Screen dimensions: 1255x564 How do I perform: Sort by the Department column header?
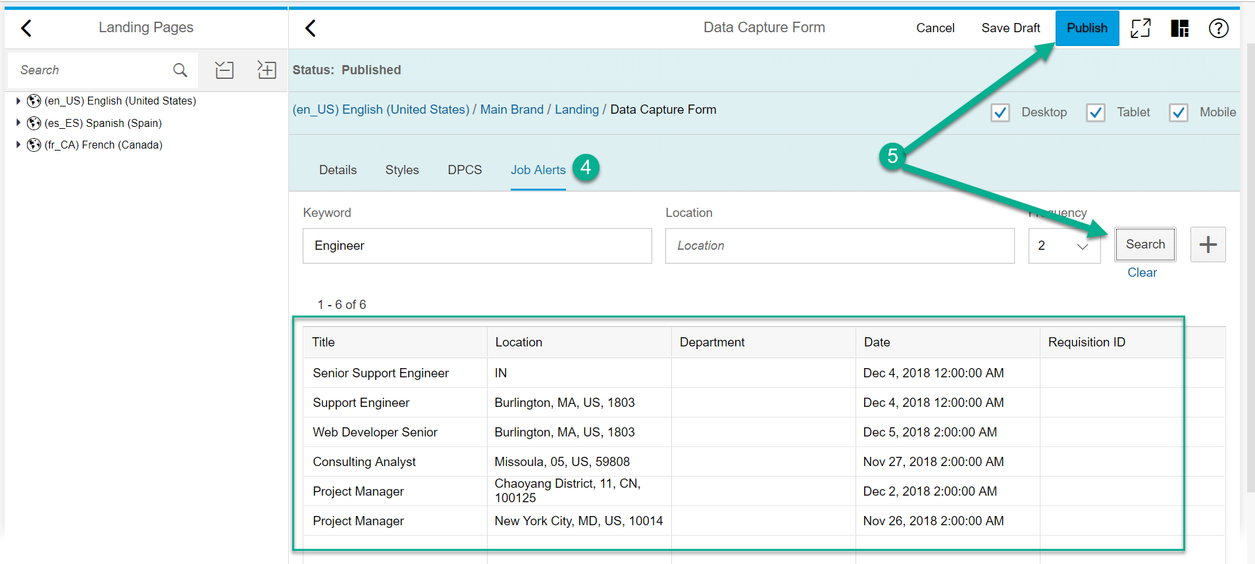coord(763,342)
